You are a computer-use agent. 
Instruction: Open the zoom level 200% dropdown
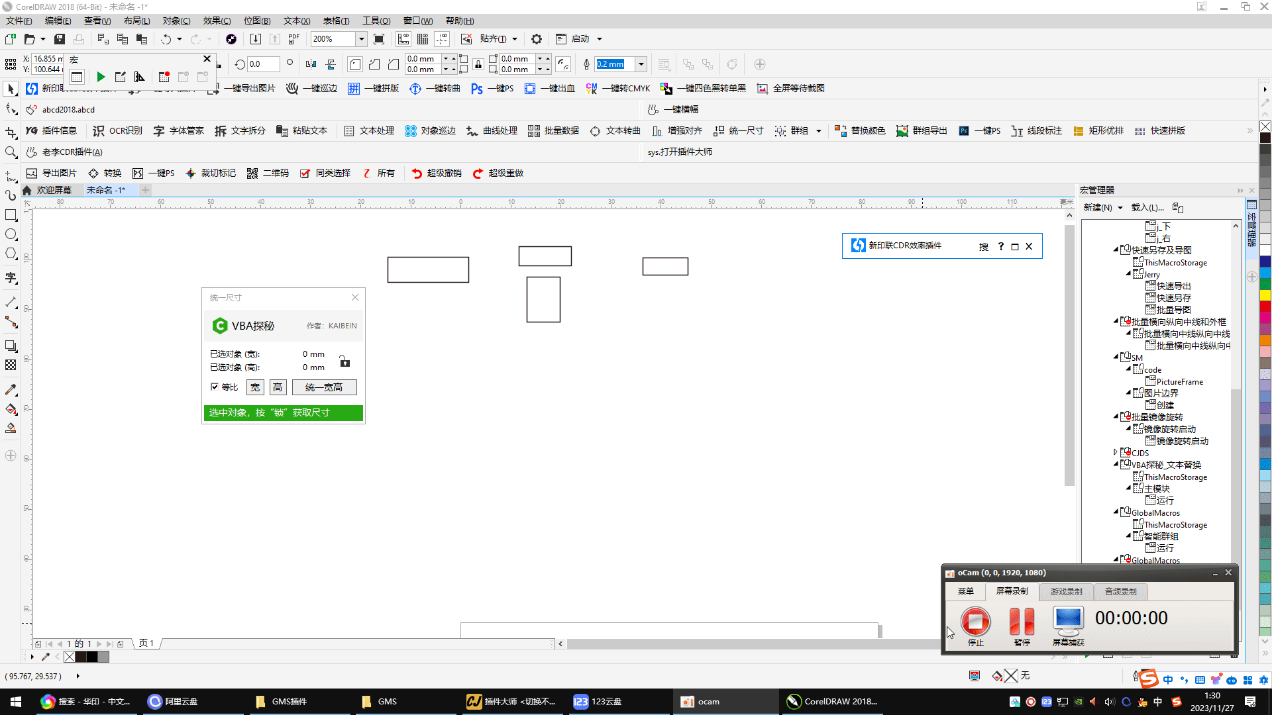click(362, 39)
